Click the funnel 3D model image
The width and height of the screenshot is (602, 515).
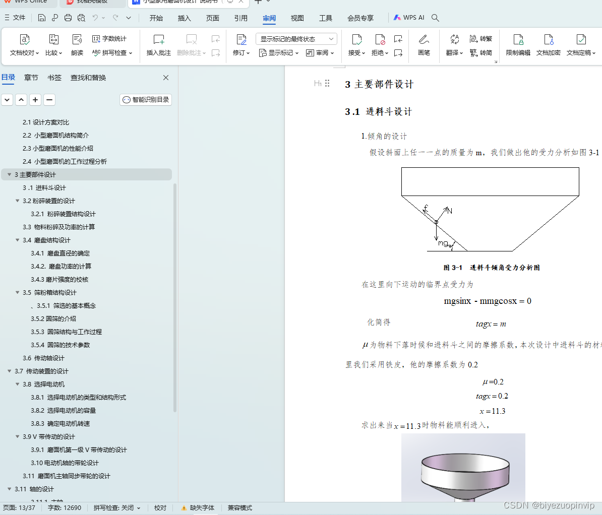tap(463, 468)
